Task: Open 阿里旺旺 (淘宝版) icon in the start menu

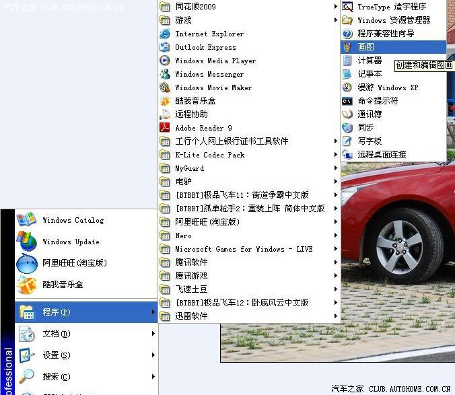Action: (x=27, y=262)
